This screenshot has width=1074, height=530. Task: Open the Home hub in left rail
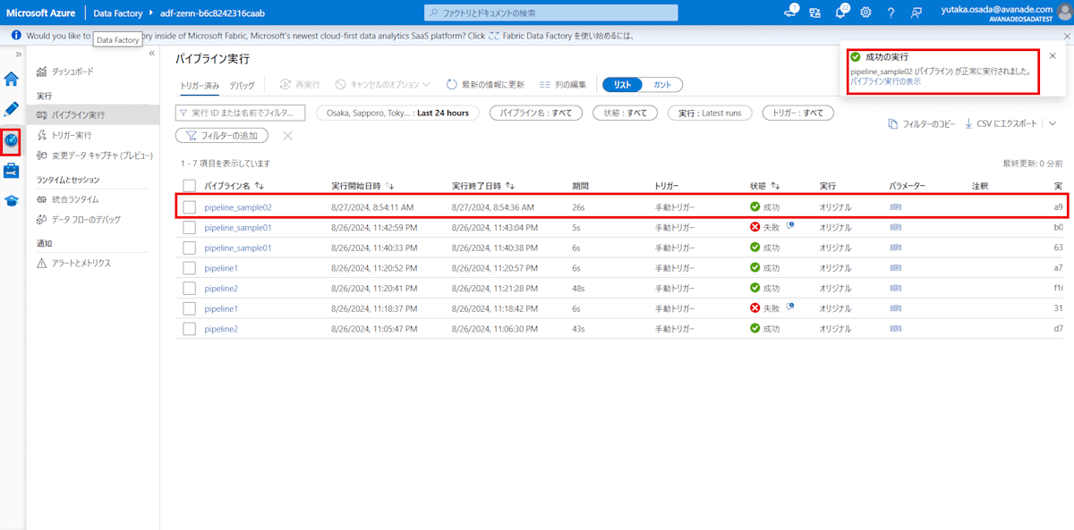click(12, 79)
